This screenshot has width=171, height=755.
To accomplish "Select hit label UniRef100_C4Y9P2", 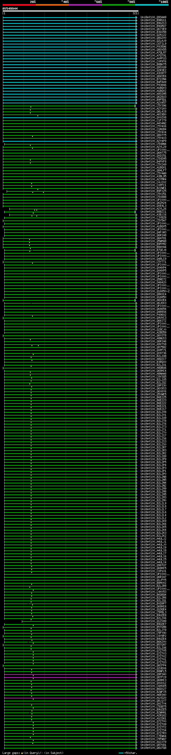I will [153, 636].
